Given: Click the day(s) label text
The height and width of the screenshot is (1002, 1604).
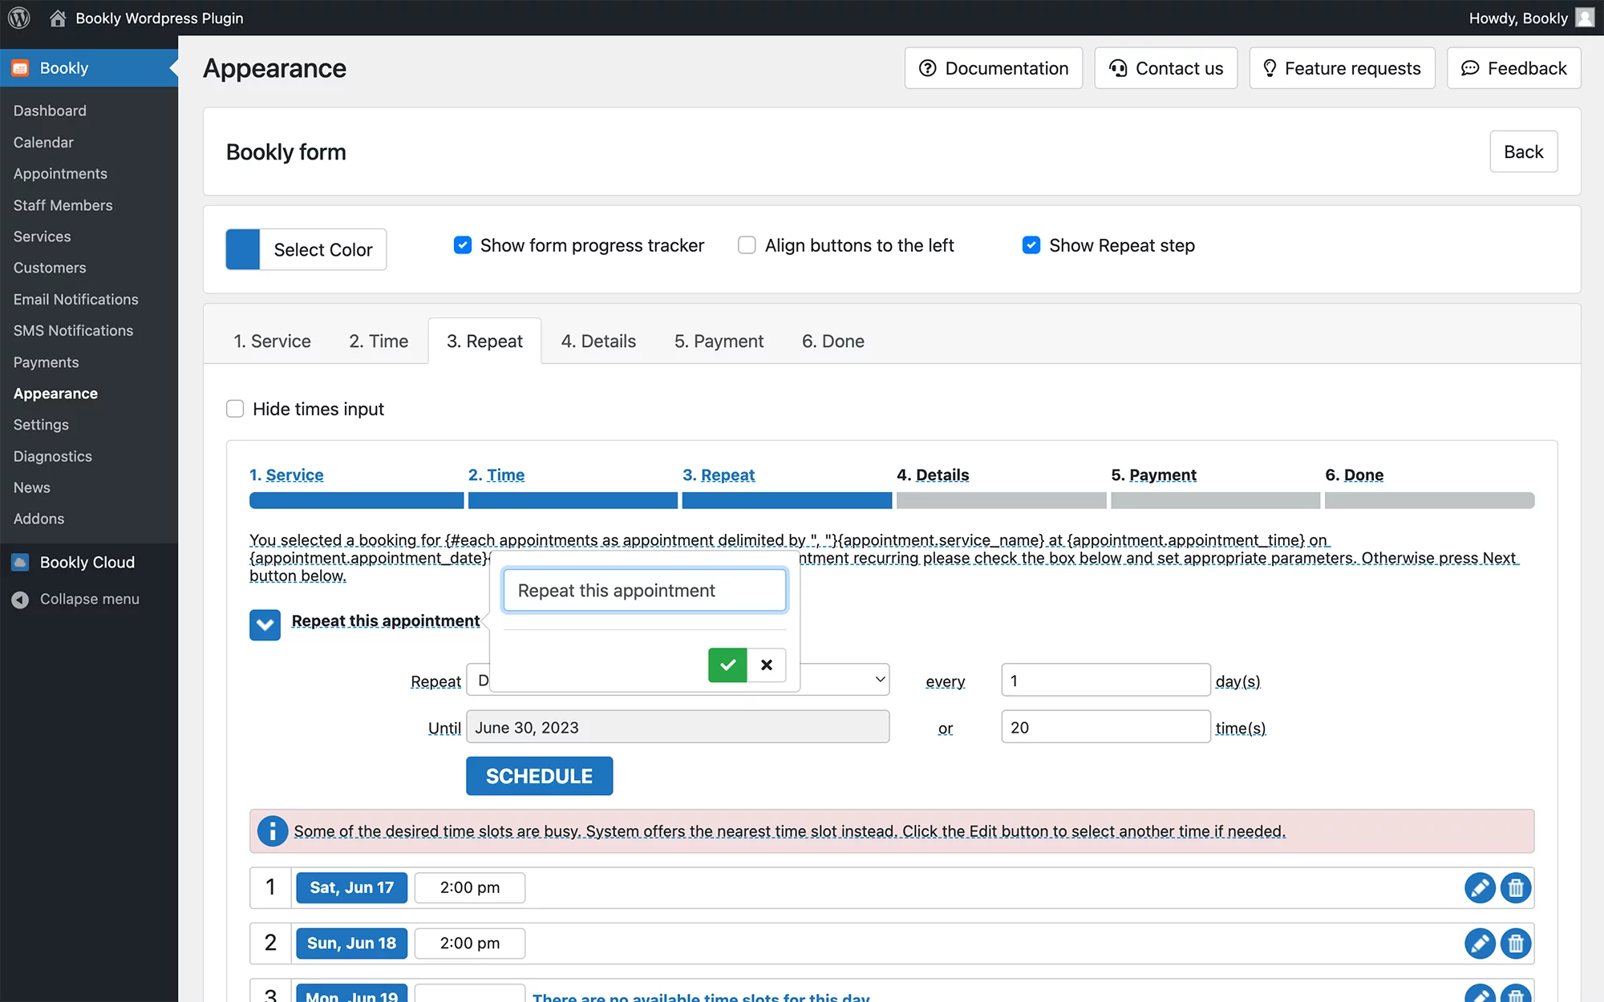Looking at the screenshot, I should pos(1237,681).
